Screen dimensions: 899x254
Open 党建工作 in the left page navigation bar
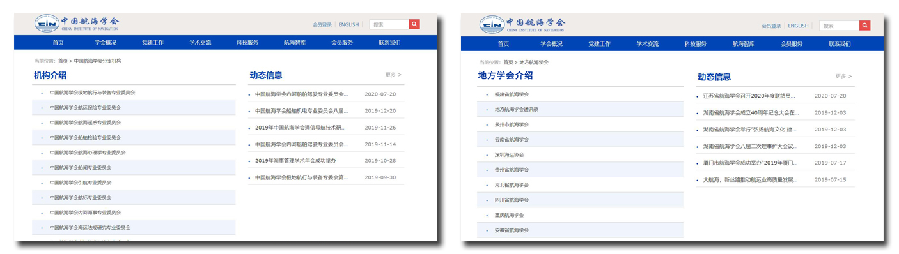(153, 43)
